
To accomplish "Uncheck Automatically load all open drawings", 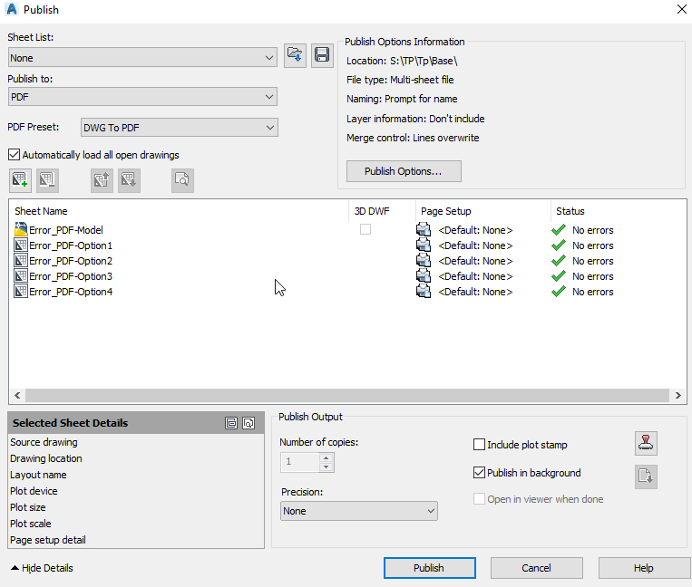I will pyautogui.click(x=15, y=155).
